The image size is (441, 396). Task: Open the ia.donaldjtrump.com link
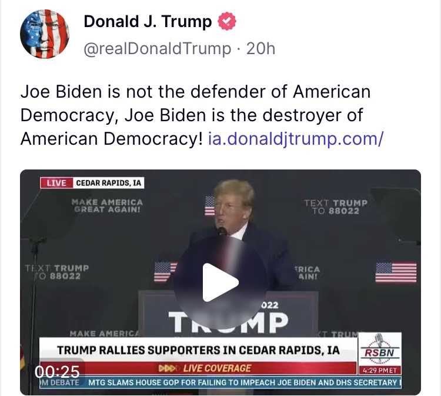(x=295, y=139)
